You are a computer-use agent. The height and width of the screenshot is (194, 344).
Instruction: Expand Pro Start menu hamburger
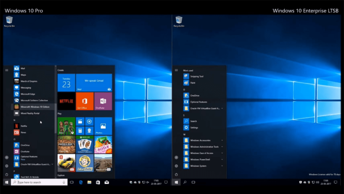(x=7, y=70)
